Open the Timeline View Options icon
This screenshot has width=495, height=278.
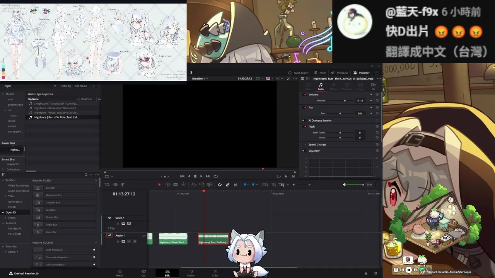pos(108,185)
